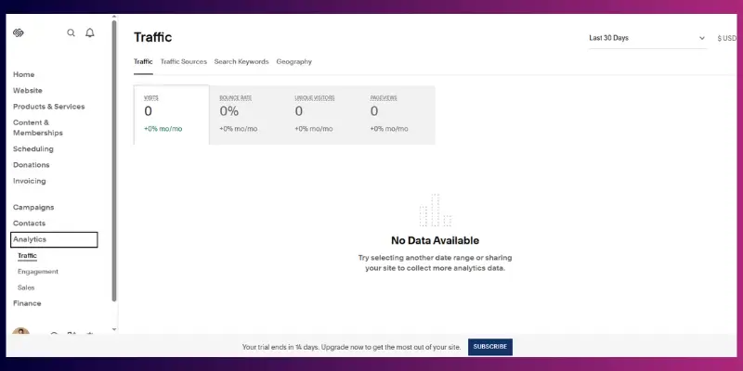Open Contacts in the sidebar
Viewport: 743px width, 371px height.
tap(30, 224)
